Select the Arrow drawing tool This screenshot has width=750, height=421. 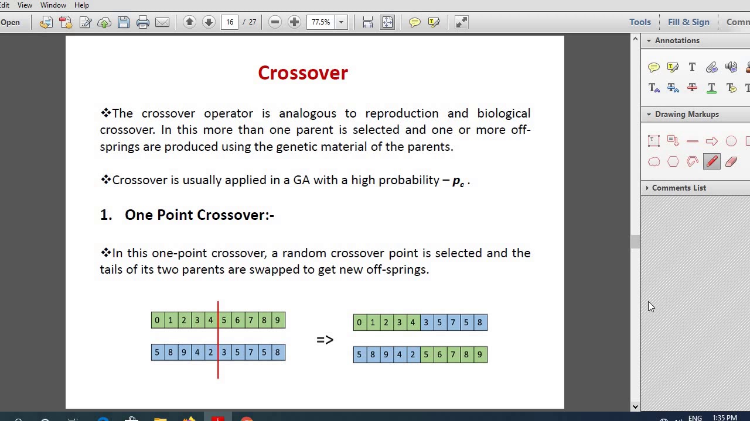point(712,142)
